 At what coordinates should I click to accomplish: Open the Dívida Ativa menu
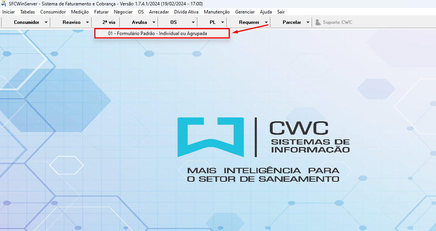click(x=186, y=12)
